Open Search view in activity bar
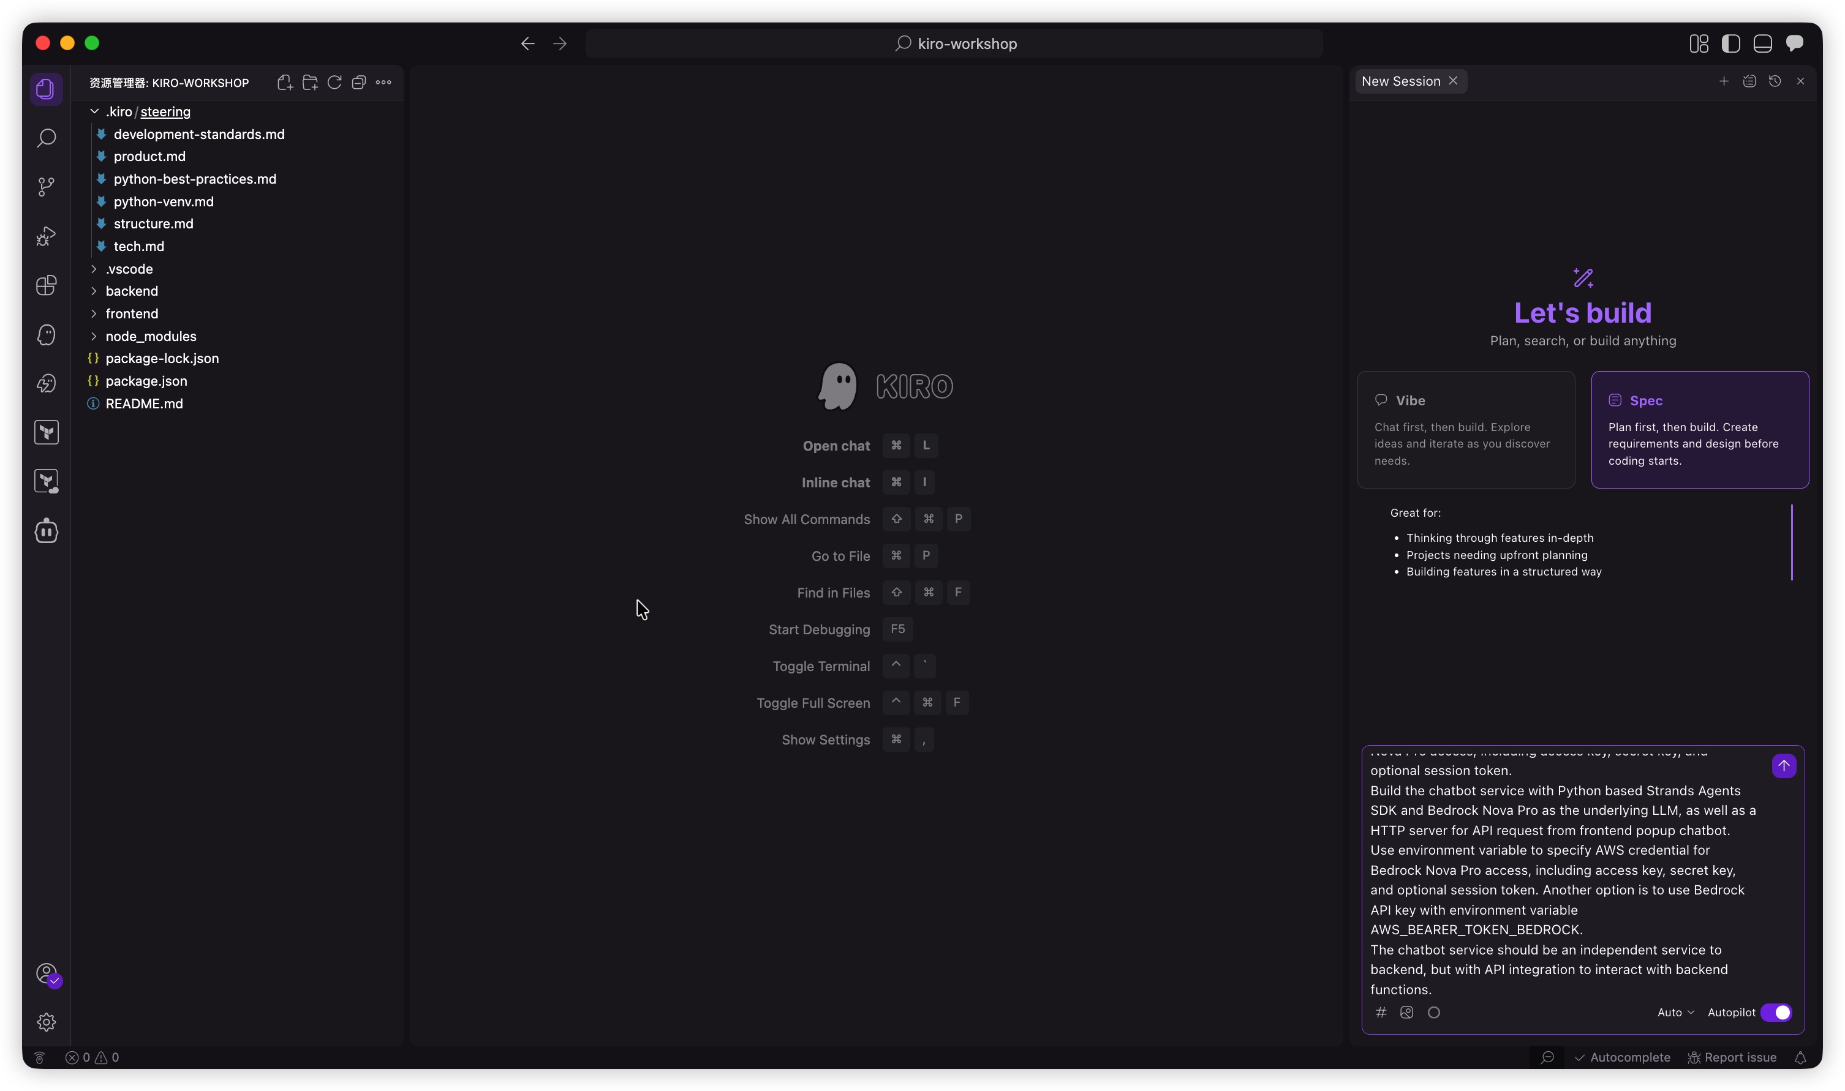 [x=47, y=138]
